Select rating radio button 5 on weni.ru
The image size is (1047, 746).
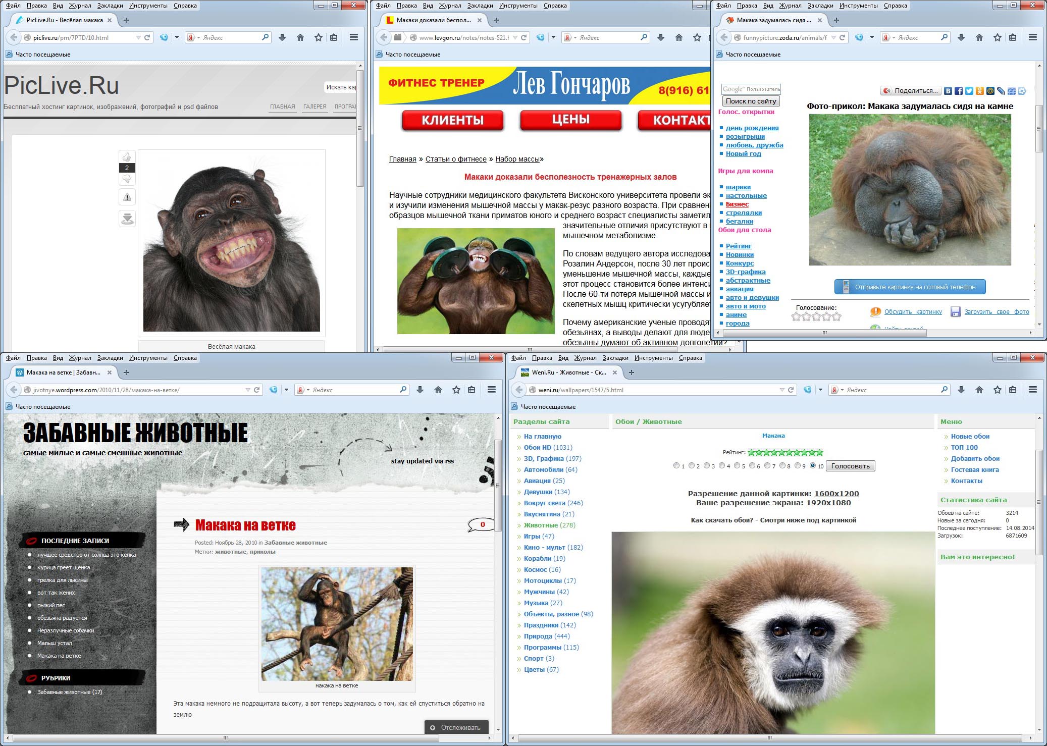point(737,465)
